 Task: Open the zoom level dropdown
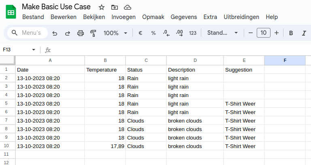115,33
